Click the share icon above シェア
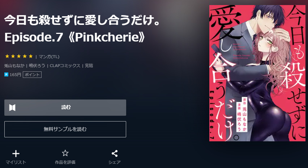The image size is (308, 168). [x=115, y=153]
